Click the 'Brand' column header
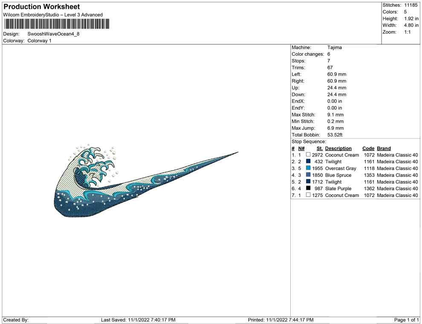The width and height of the screenshot is (422, 324). [384, 148]
